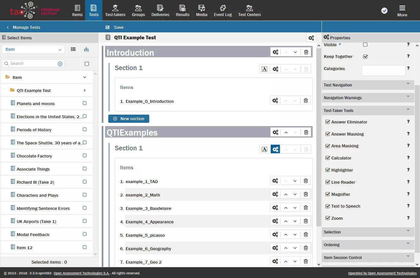Screen dimensions: 420x278
Task: Click the add icon in search box
Action: click(60, 64)
